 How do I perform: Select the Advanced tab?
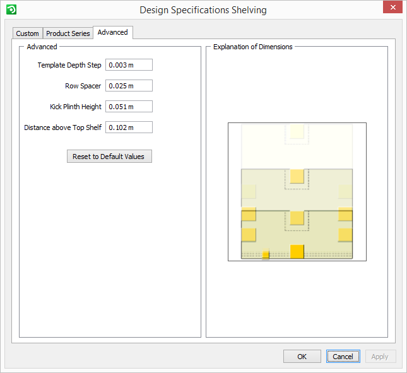pos(112,32)
